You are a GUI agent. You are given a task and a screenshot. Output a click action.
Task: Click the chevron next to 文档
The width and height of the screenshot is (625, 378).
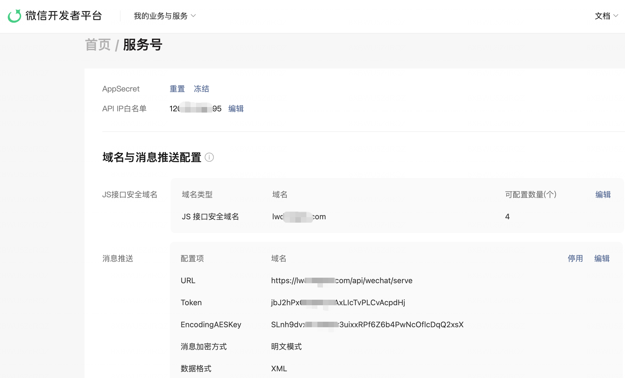tap(616, 16)
